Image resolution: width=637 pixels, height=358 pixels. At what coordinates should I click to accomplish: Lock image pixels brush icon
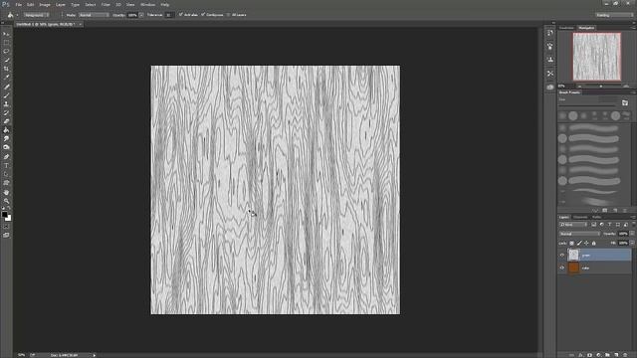579,243
